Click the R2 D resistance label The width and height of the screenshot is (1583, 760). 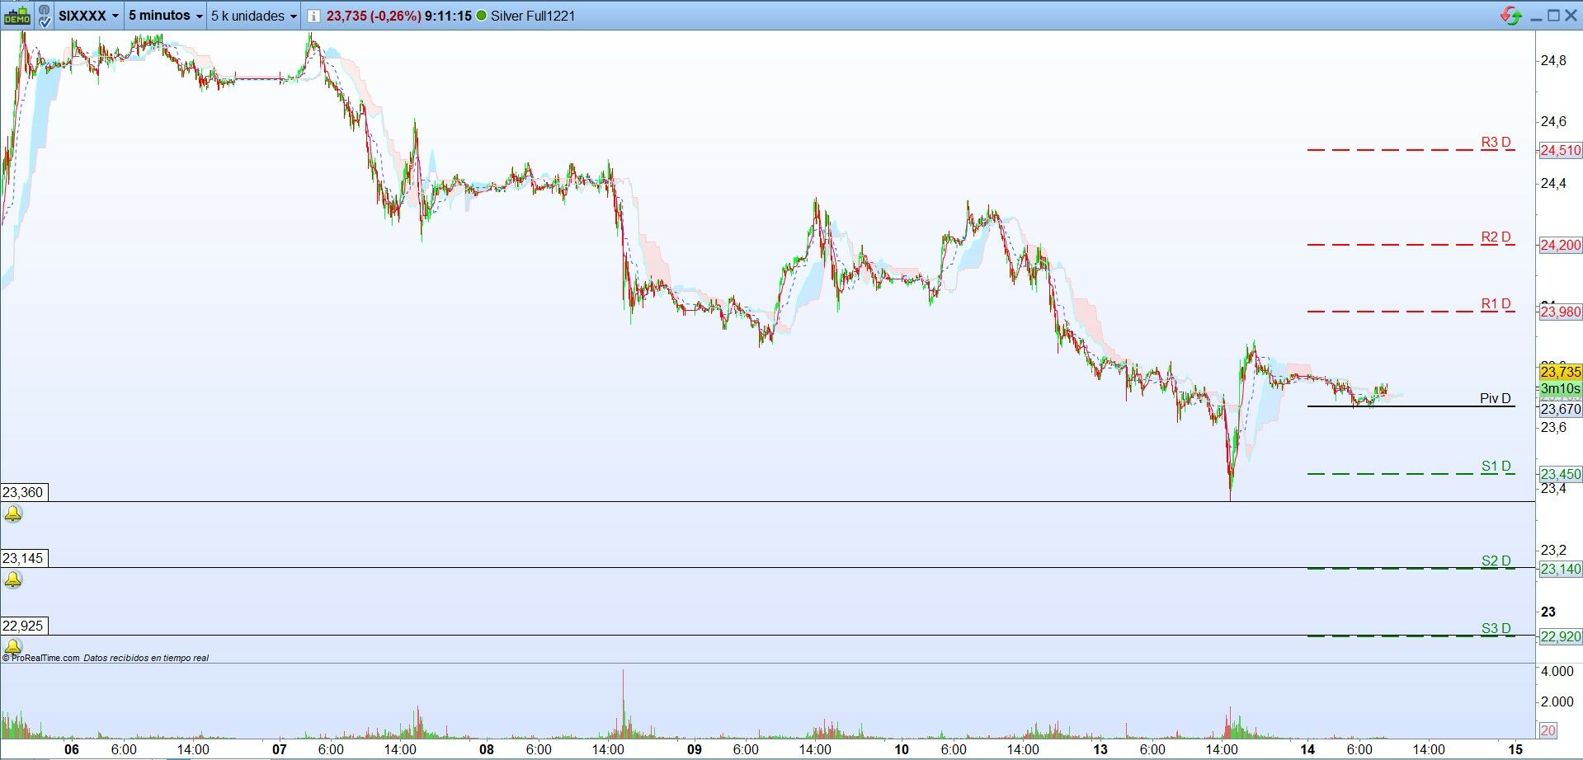click(x=1496, y=237)
